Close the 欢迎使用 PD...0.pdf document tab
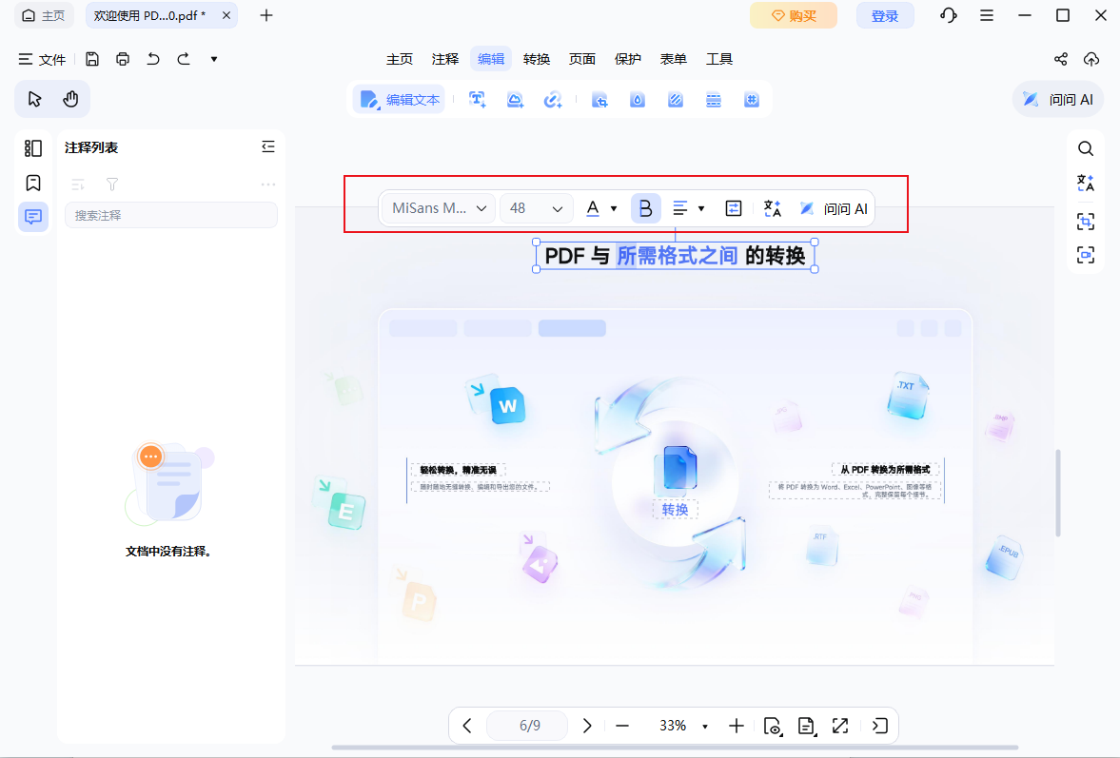Image resolution: width=1120 pixels, height=758 pixels. (x=226, y=16)
